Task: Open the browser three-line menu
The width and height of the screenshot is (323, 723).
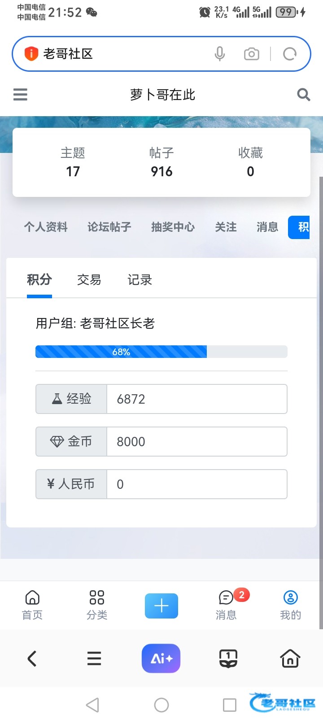Action: 94,658
